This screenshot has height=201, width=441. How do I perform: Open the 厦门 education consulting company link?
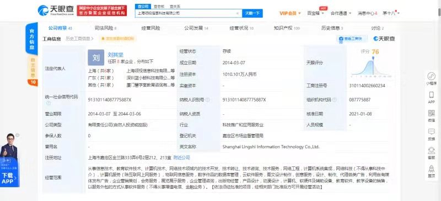pos(150,85)
